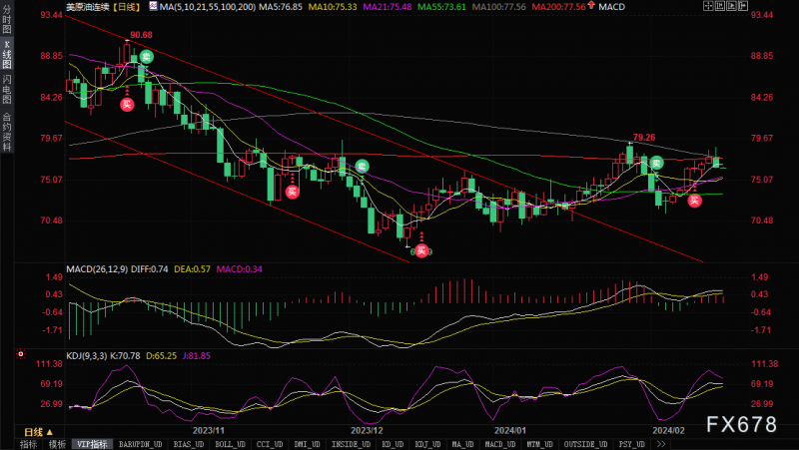Click the MA indicator settings icon by the title
Viewport: 799px width, 450px height.
coord(153,6)
